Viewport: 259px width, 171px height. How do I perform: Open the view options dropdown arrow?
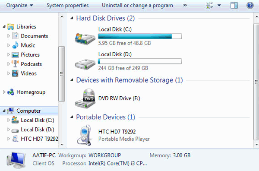(219, 5)
